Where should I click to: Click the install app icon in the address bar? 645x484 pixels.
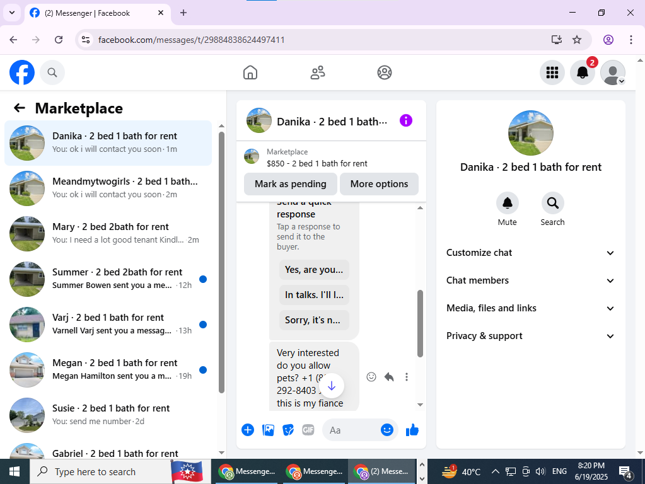(557, 40)
